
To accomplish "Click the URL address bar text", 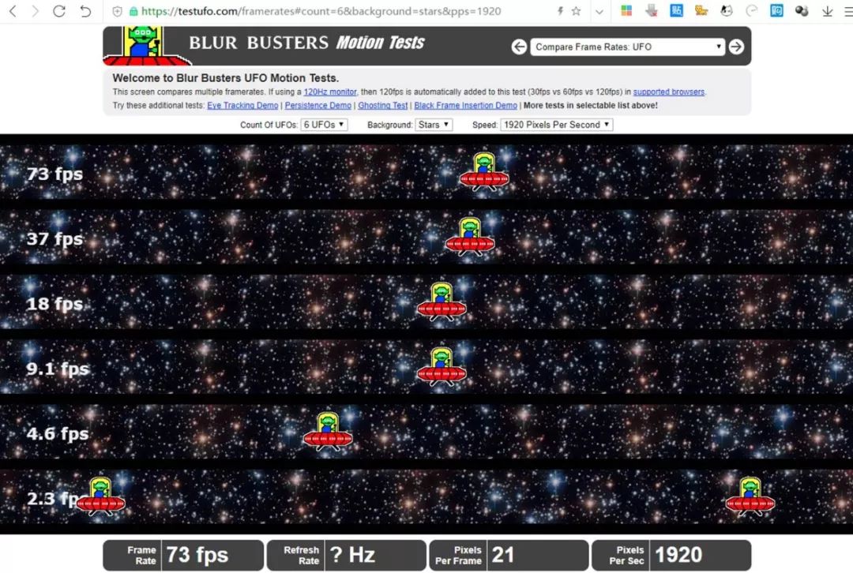I will (321, 11).
